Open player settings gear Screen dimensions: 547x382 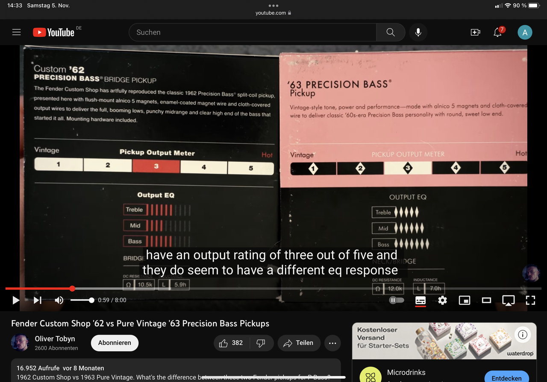point(442,300)
